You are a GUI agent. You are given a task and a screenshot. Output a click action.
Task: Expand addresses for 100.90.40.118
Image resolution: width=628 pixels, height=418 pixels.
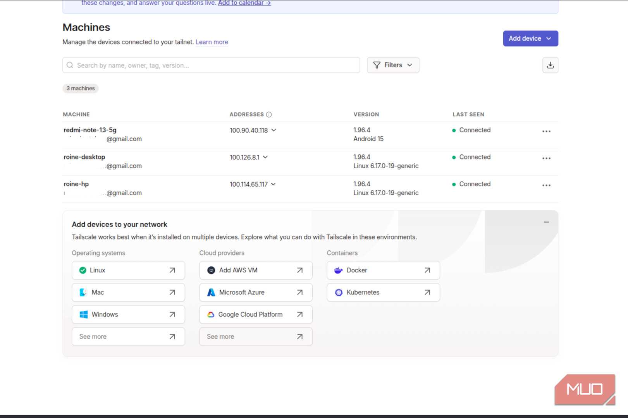click(274, 130)
